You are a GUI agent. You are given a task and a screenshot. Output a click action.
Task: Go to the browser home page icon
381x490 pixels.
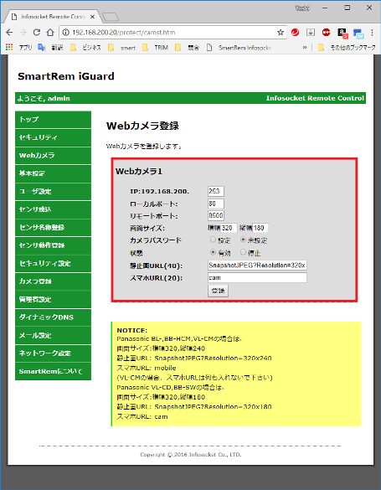pos(50,32)
